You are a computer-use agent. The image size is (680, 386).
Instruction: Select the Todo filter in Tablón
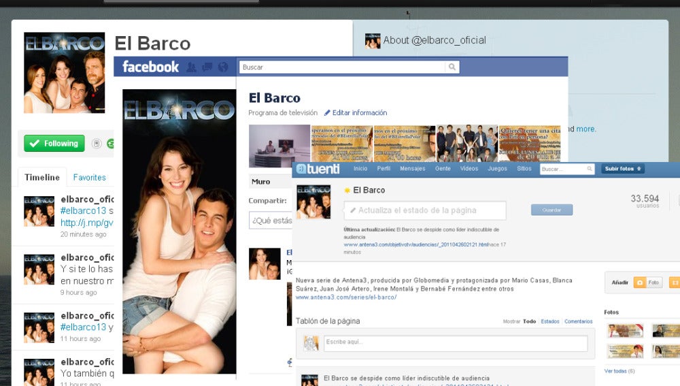coord(529,321)
